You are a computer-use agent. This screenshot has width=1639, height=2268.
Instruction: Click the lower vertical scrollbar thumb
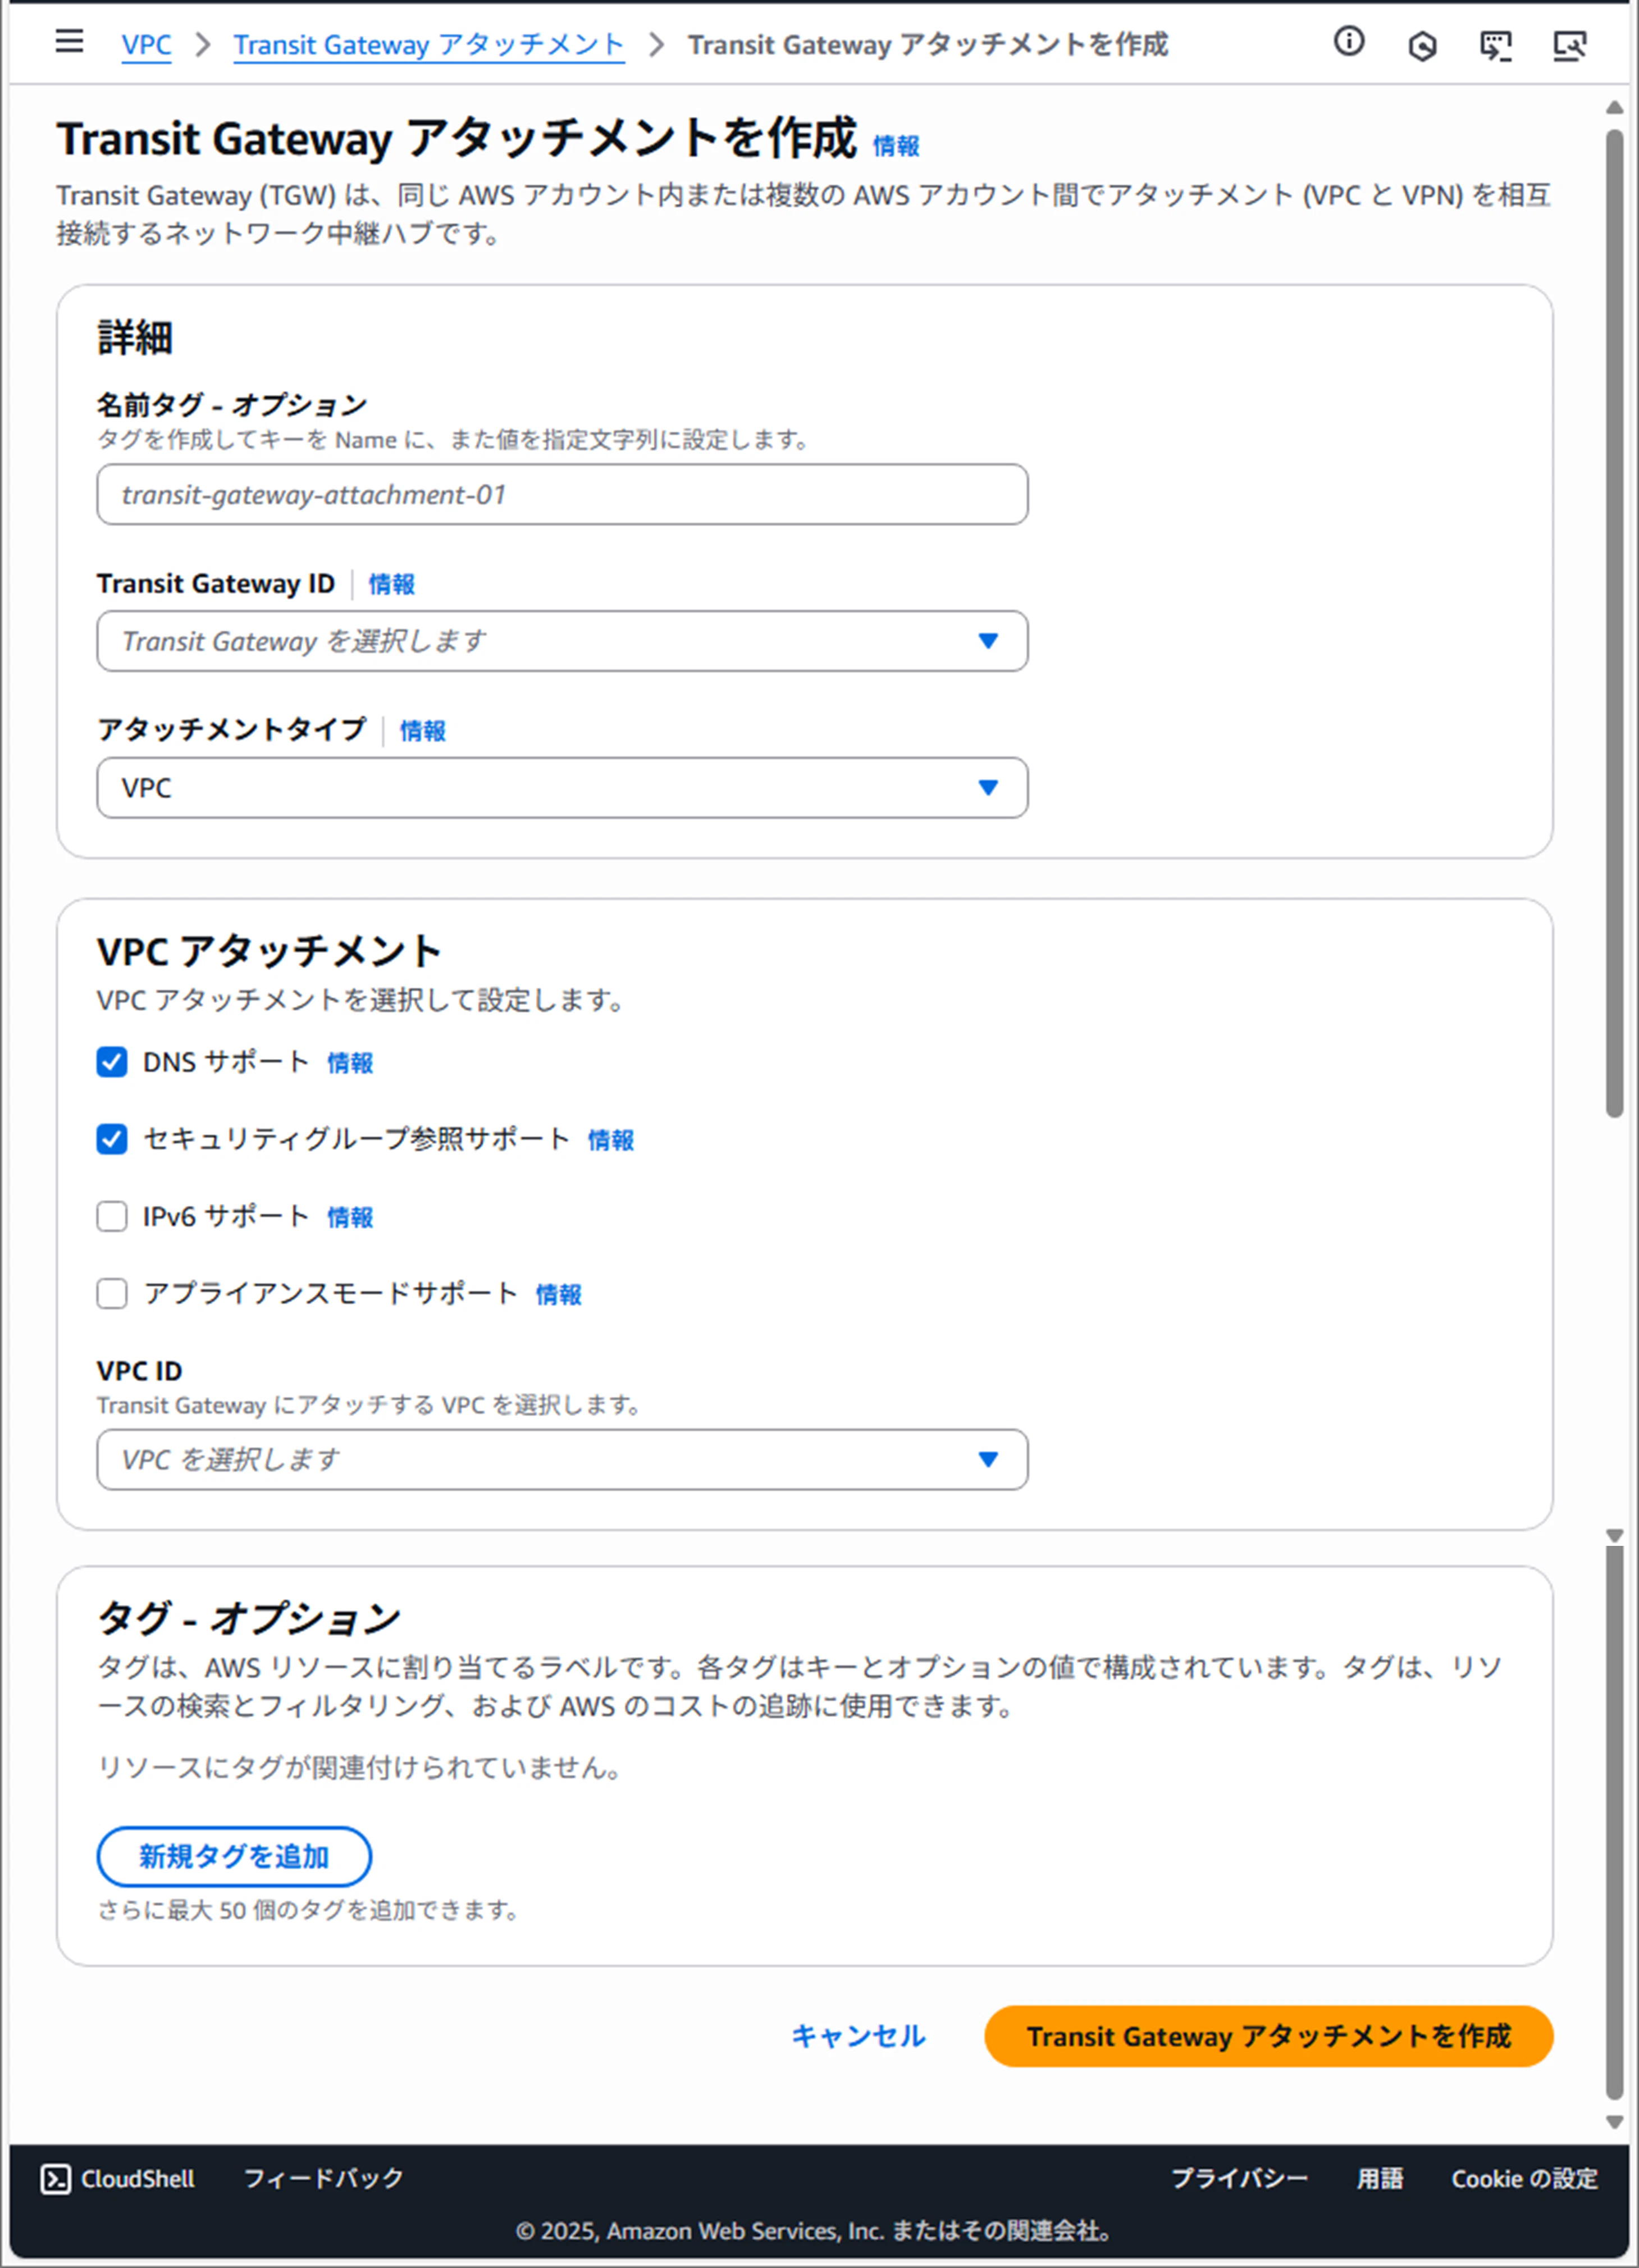click(x=1614, y=1823)
